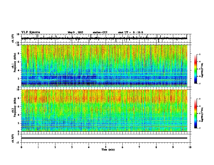The width and height of the screenshot is (214, 165).
Task: Click time axis tick label "1"
Action: click(38, 147)
